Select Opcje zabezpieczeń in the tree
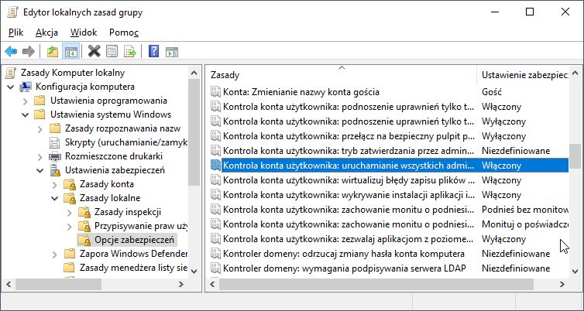 point(134,240)
